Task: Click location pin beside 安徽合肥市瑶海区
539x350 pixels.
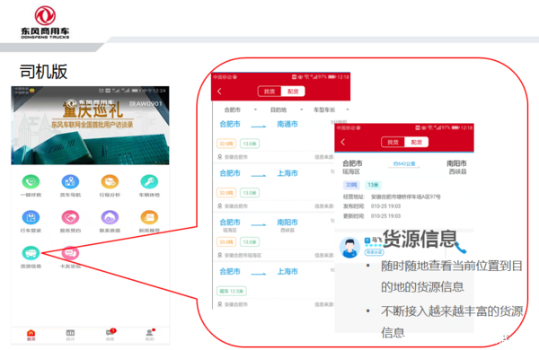Action: (220, 255)
